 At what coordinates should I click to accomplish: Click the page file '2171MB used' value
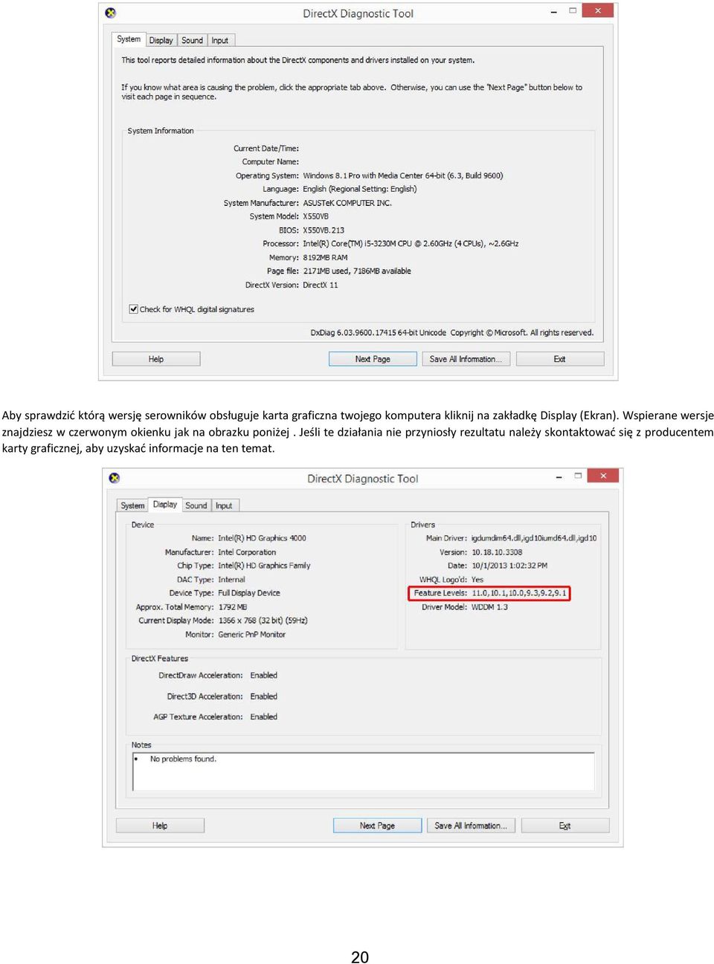(357, 271)
